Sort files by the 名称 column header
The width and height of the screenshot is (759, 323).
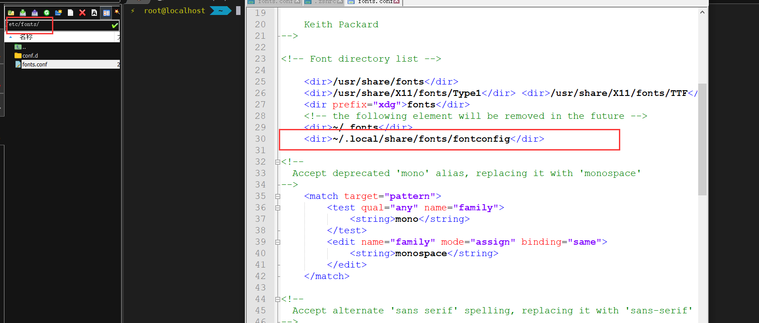click(x=26, y=37)
